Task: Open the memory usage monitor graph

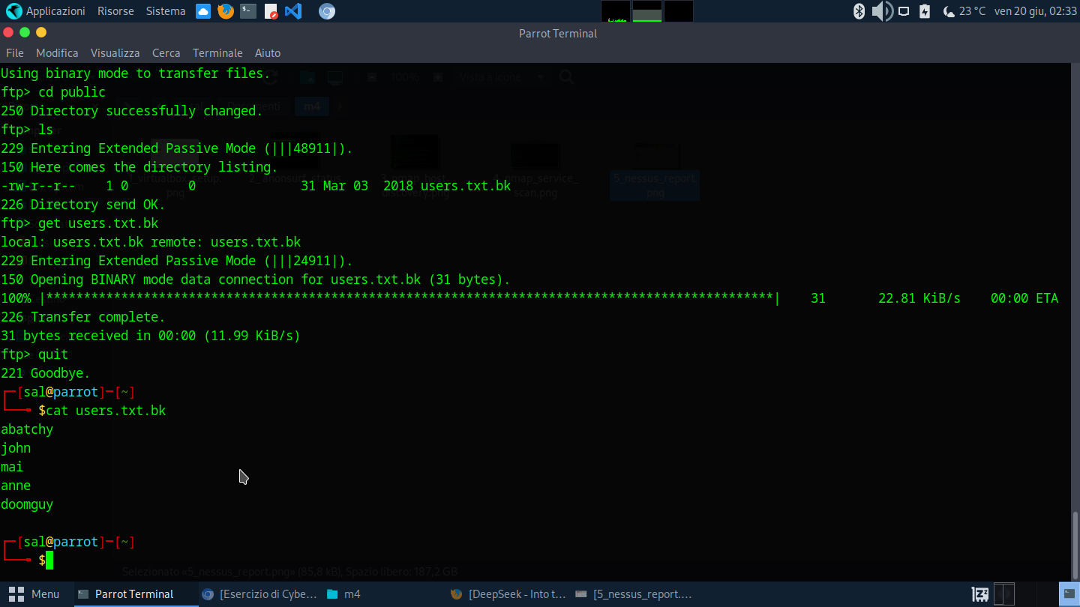Action: coord(647,11)
